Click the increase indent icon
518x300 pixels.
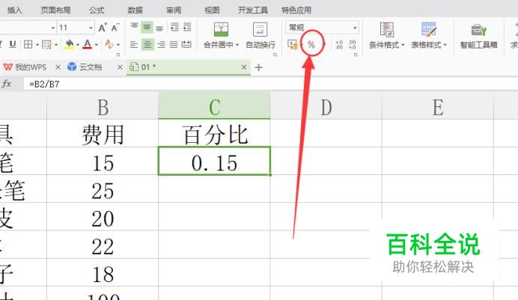coord(187,27)
